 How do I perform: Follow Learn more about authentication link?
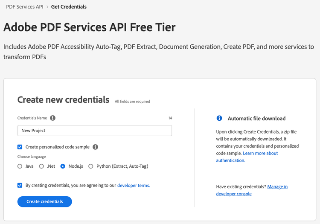tap(247, 157)
